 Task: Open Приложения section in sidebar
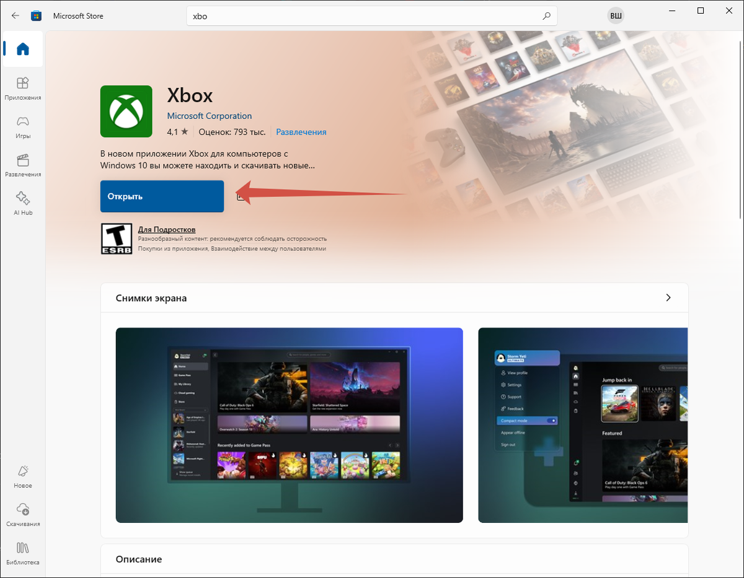tap(23, 89)
